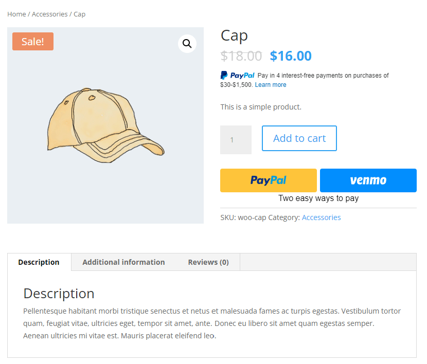427x364 pixels.
Task: Click Accessories in the breadcrumb trail
Action: coord(49,14)
